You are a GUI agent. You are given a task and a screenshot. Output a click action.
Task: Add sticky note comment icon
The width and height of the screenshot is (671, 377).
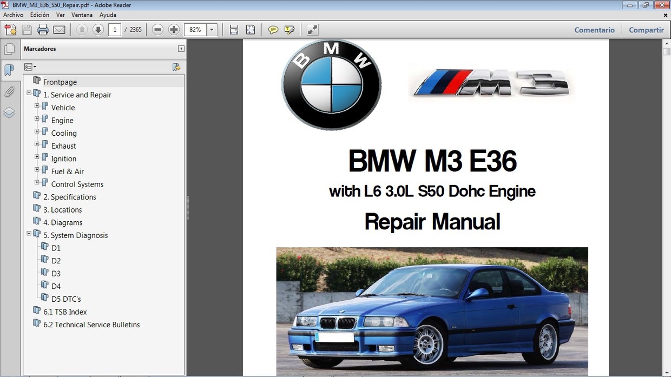coord(273,30)
